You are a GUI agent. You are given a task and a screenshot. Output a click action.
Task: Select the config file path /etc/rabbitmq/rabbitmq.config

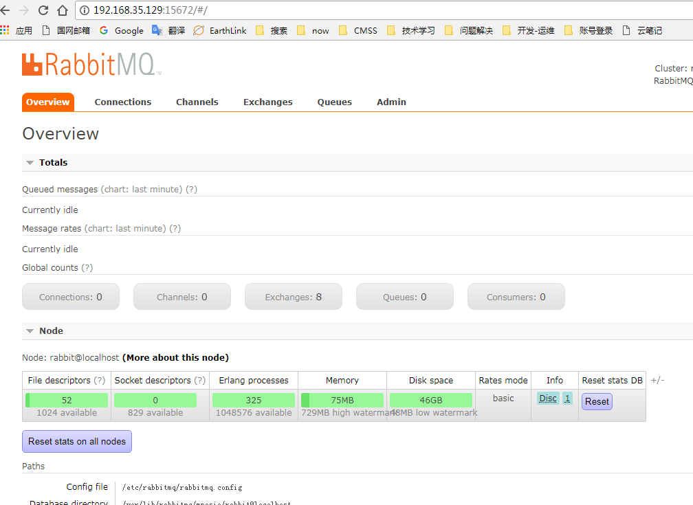(182, 487)
